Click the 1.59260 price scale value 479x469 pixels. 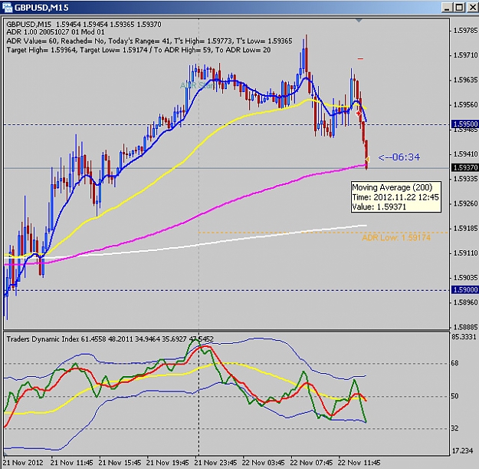[465, 203]
